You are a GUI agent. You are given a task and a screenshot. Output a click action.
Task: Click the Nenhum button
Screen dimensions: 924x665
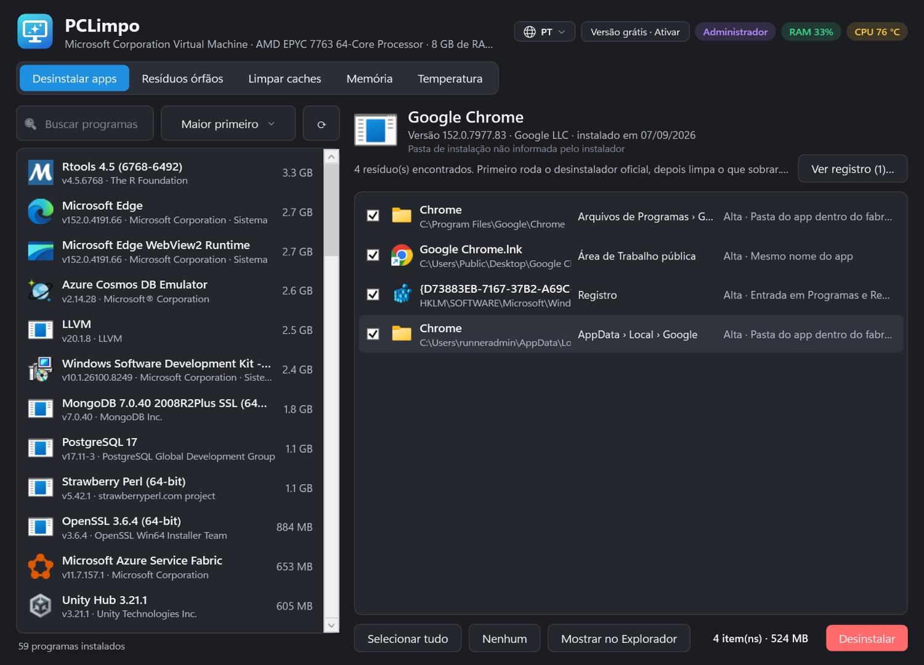[505, 639]
